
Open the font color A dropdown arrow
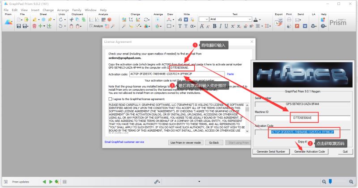coord(260,20)
